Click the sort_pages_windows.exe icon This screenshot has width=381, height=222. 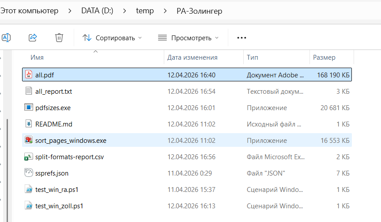click(29, 140)
